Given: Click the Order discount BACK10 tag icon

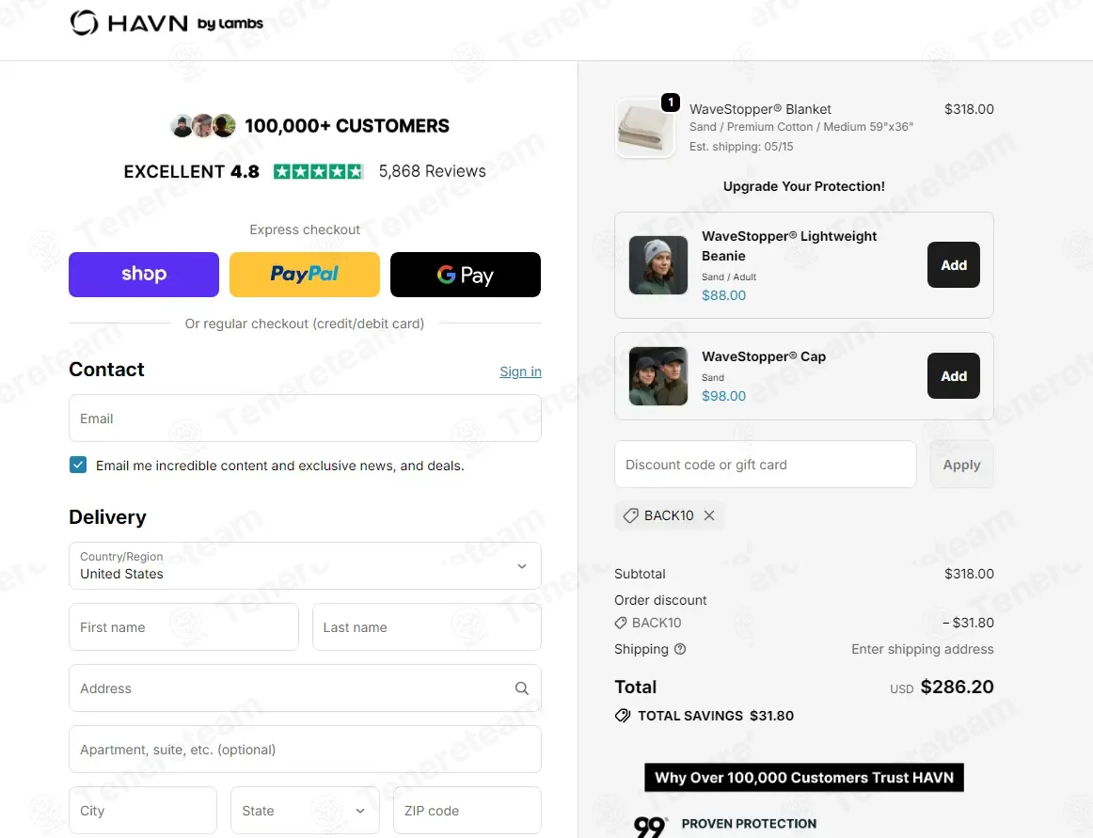Looking at the screenshot, I should (x=621, y=623).
